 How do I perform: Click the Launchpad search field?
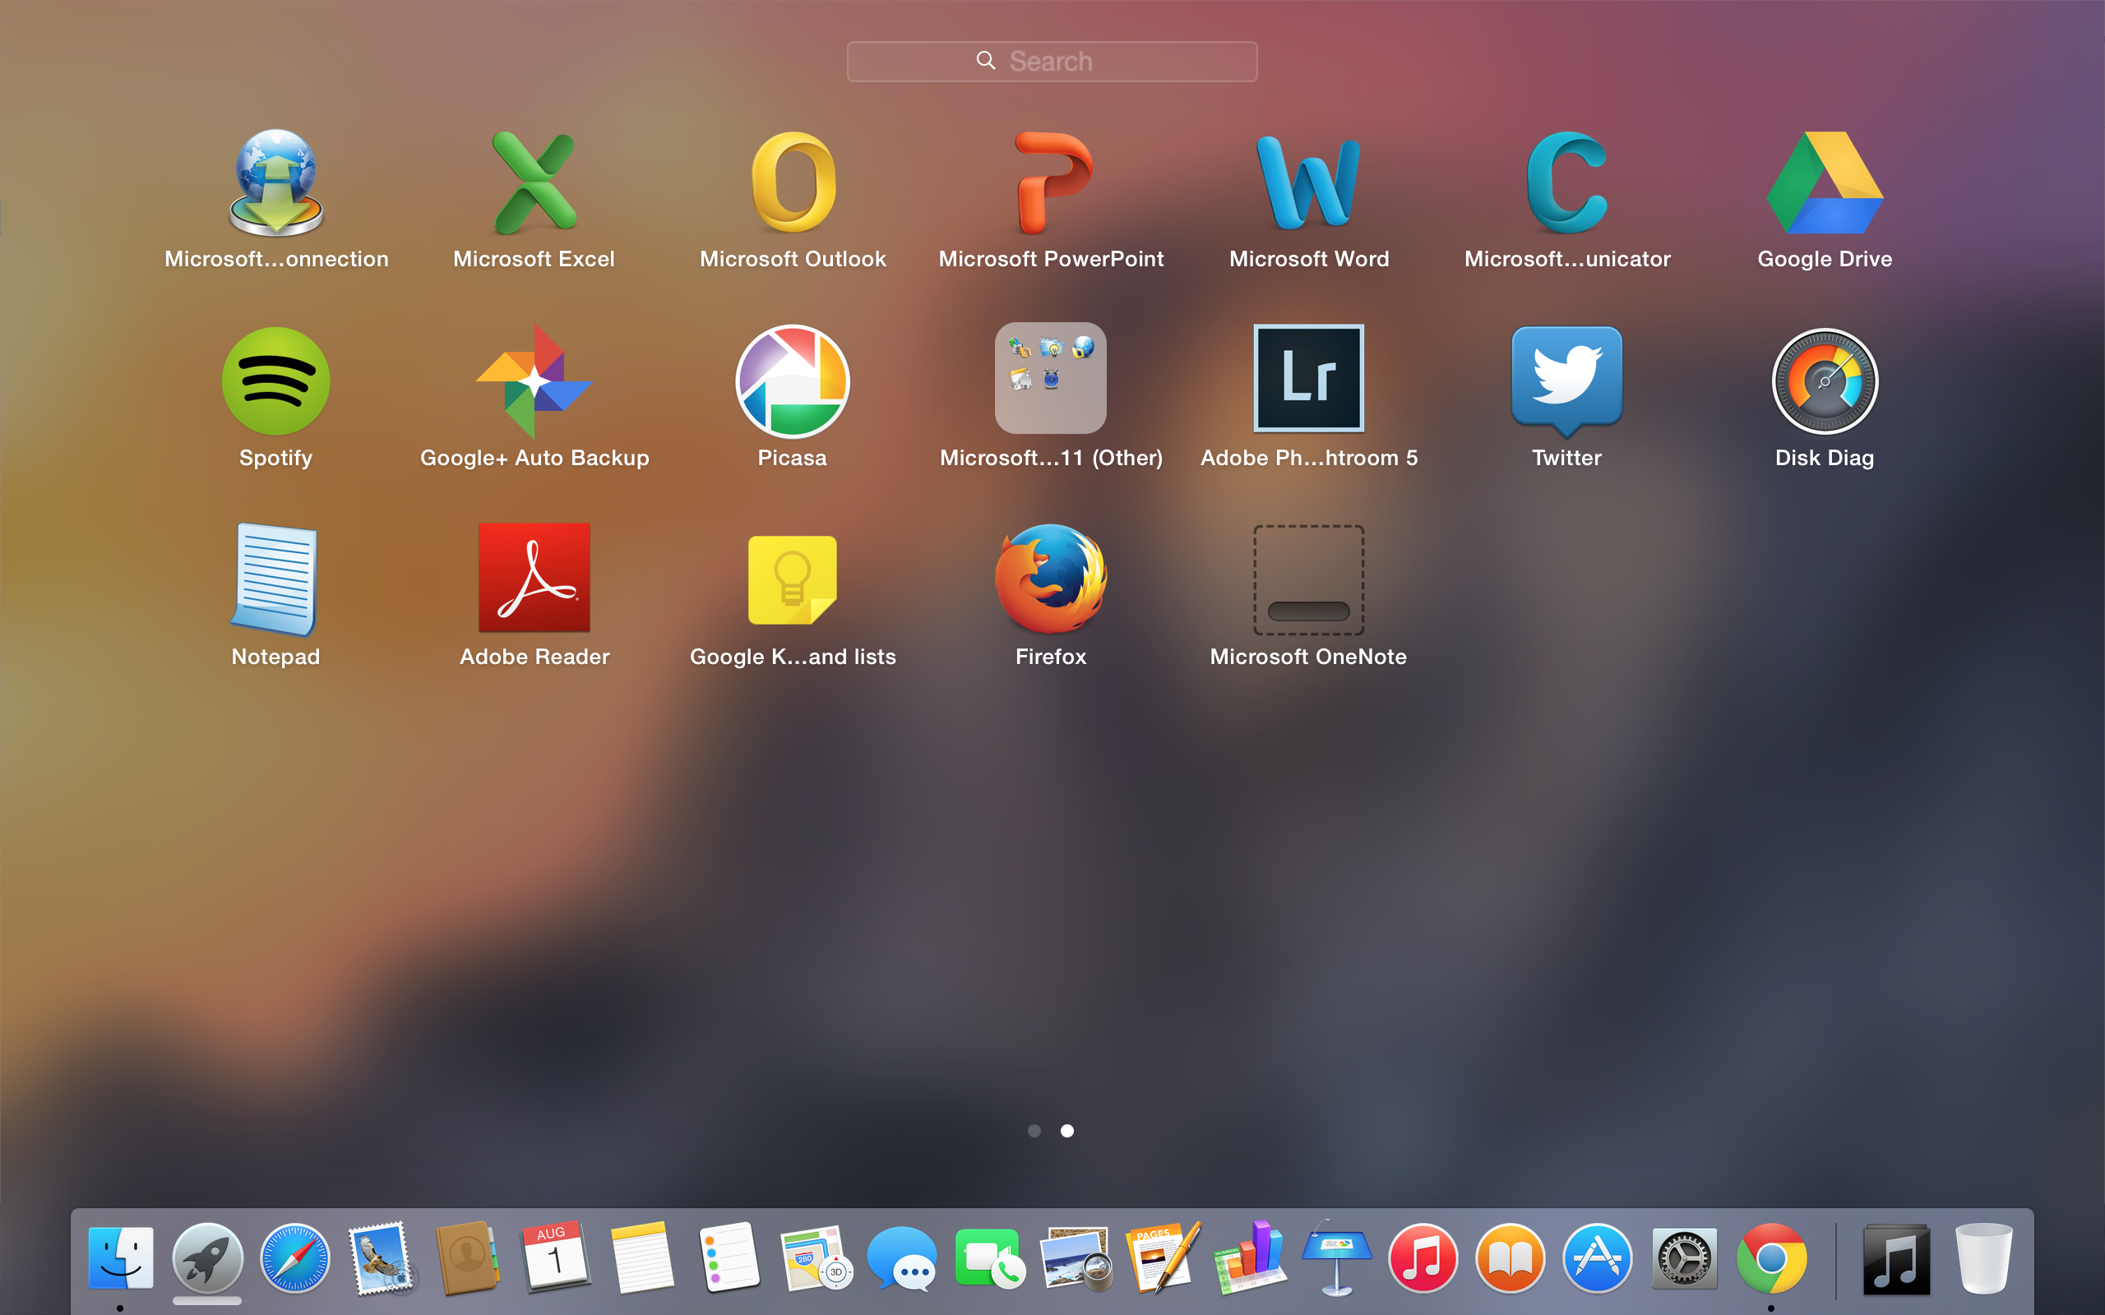[1052, 62]
